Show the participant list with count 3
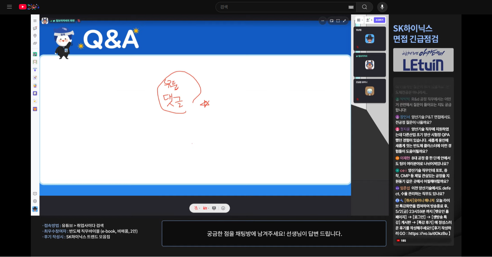 pyautogui.click(x=369, y=20)
